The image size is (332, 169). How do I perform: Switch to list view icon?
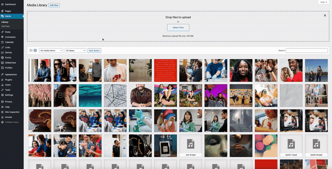[30, 51]
